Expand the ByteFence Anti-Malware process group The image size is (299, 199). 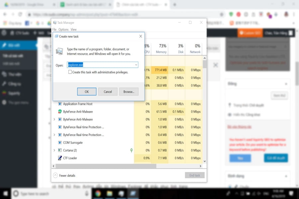[x=54, y=119]
